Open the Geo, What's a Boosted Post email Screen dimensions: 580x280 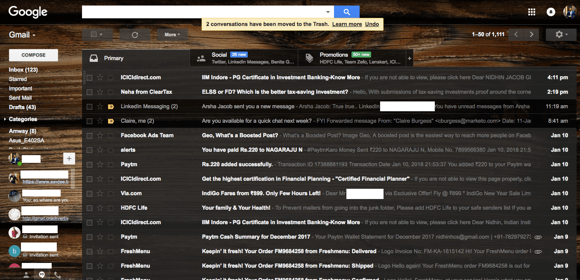tap(329, 136)
